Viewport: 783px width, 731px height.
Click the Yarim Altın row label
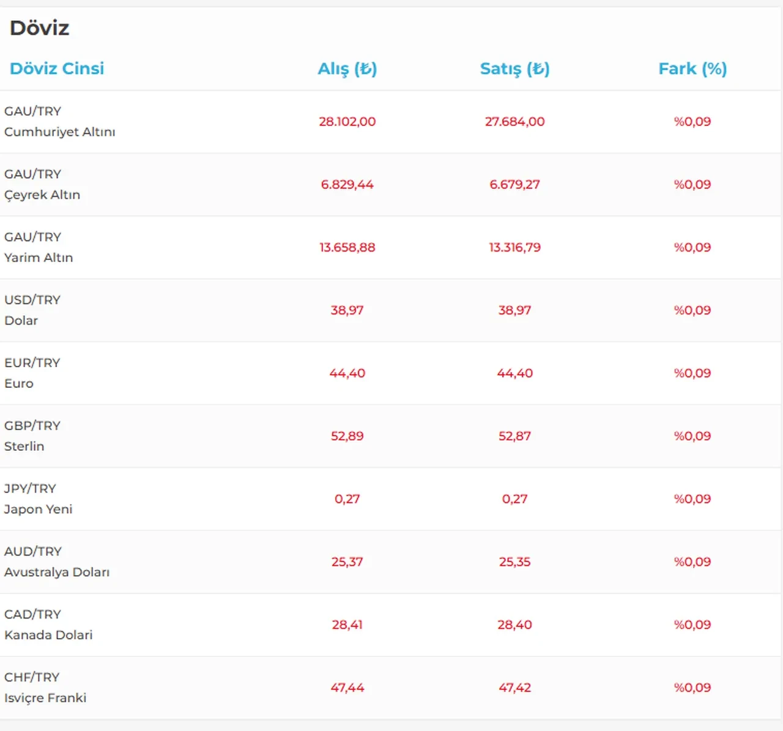coord(39,258)
